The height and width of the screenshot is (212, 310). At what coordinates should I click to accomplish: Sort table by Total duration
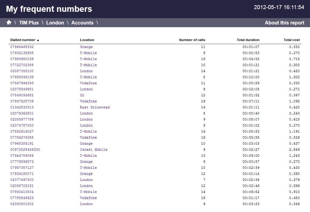248,40
